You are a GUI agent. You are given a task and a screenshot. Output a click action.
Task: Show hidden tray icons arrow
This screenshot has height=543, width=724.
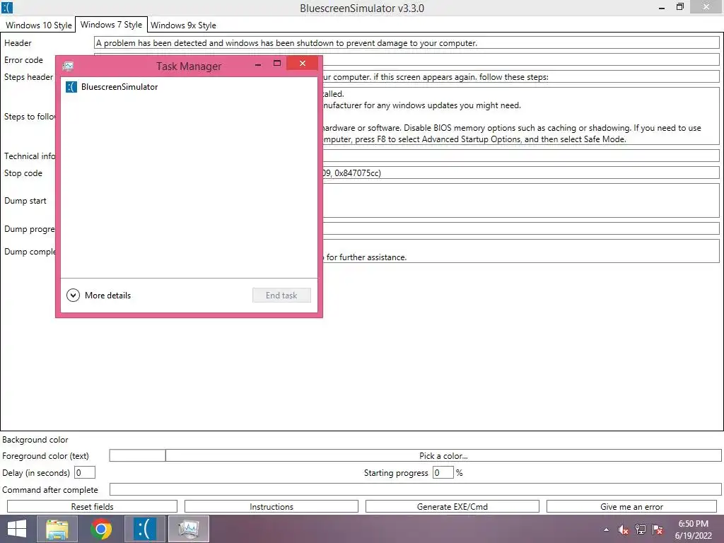606,530
